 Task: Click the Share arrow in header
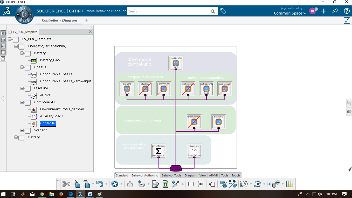335,11
